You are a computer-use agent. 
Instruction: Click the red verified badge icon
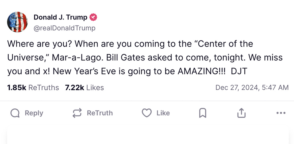click(x=94, y=17)
